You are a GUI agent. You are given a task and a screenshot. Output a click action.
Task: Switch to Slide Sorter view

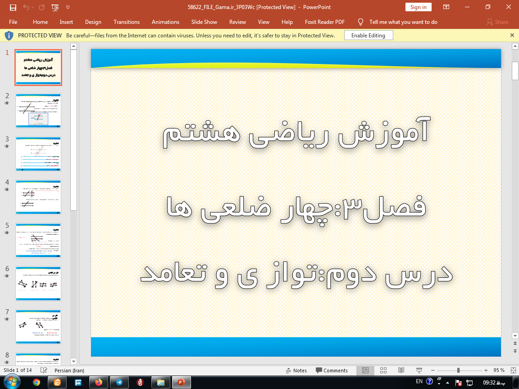pyautogui.click(x=383, y=371)
